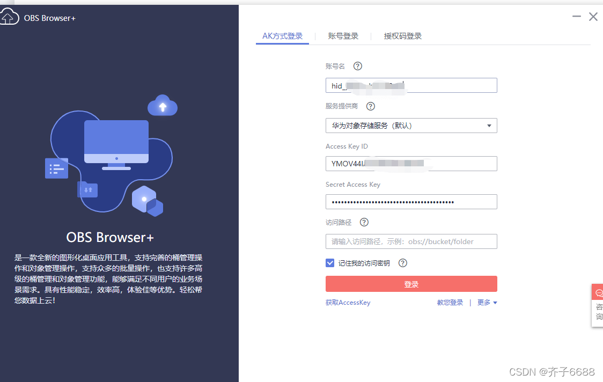The height and width of the screenshot is (382, 603).
Task: Open help icon beside 账号名 label
Action: [358, 66]
